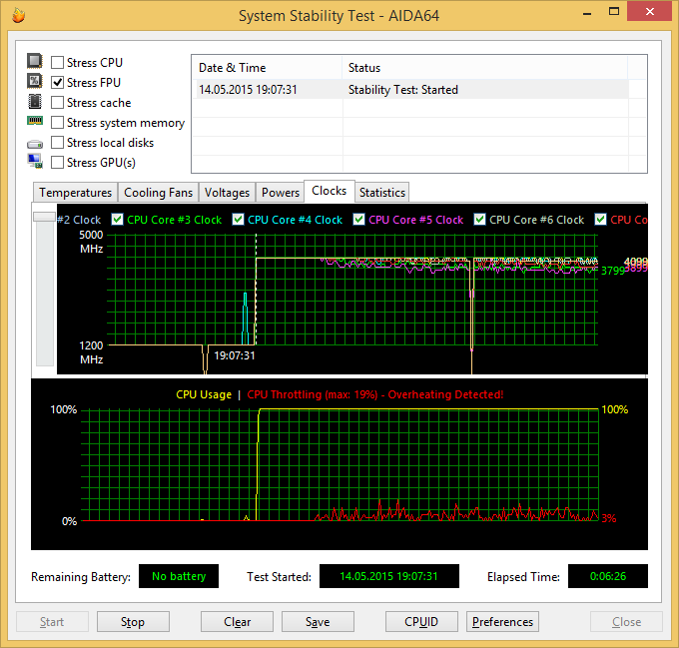Click the 19:07:31 time marker on clock graph

click(x=235, y=355)
